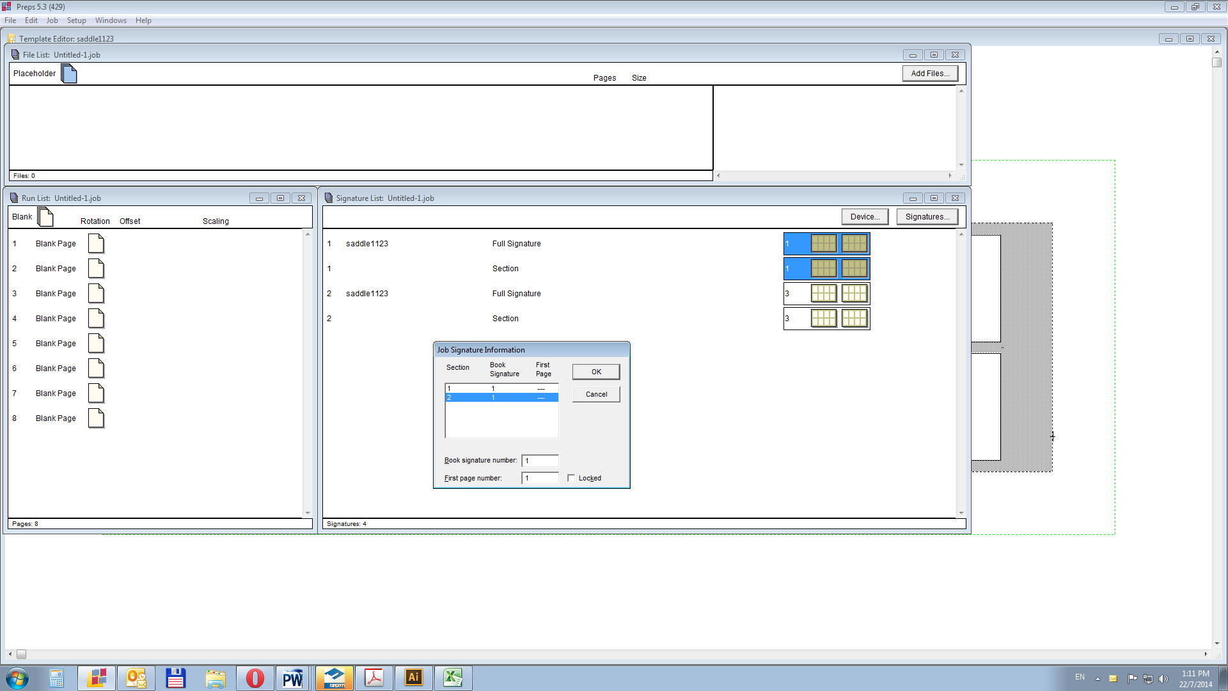Viewport: 1228px width, 691px height.
Task: Click the Pages column header in File List
Action: tap(604, 78)
